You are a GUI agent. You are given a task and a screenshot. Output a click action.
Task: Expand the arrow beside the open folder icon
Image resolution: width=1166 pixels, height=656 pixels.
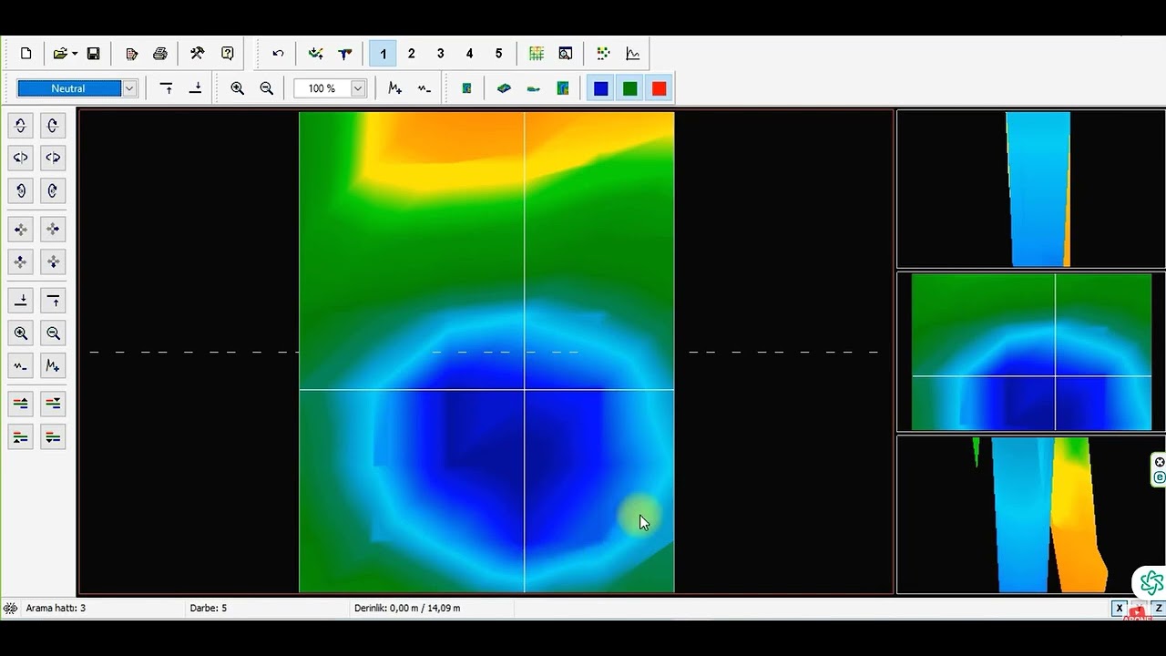(75, 54)
